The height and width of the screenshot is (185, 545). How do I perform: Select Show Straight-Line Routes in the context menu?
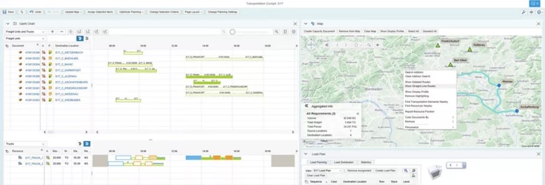430,86
